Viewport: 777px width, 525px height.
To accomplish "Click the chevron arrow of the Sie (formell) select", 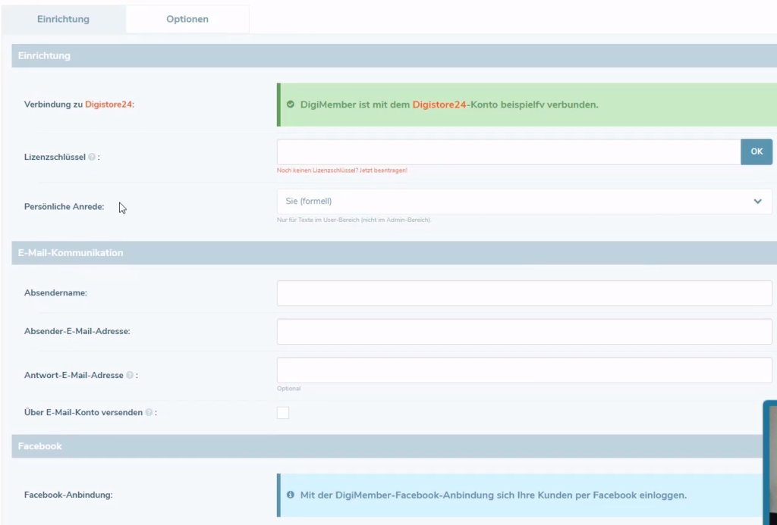I will 758,202.
